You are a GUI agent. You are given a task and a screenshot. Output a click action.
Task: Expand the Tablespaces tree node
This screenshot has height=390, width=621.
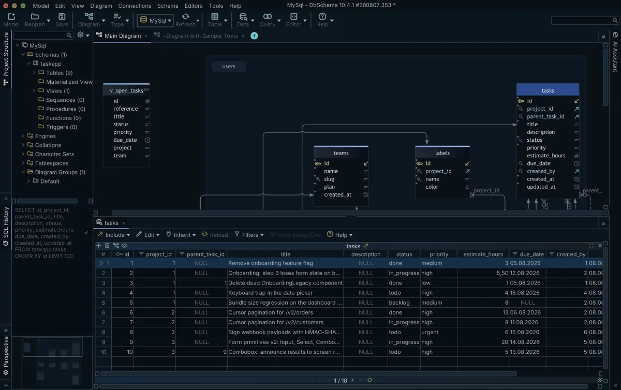point(23,163)
